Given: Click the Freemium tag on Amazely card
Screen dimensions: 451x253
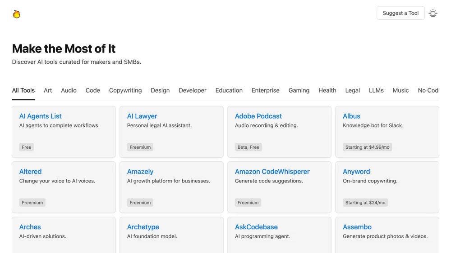Looking at the screenshot, I should point(140,203).
